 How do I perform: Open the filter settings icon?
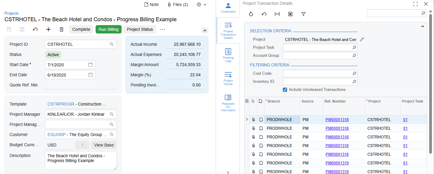click(303, 14)
